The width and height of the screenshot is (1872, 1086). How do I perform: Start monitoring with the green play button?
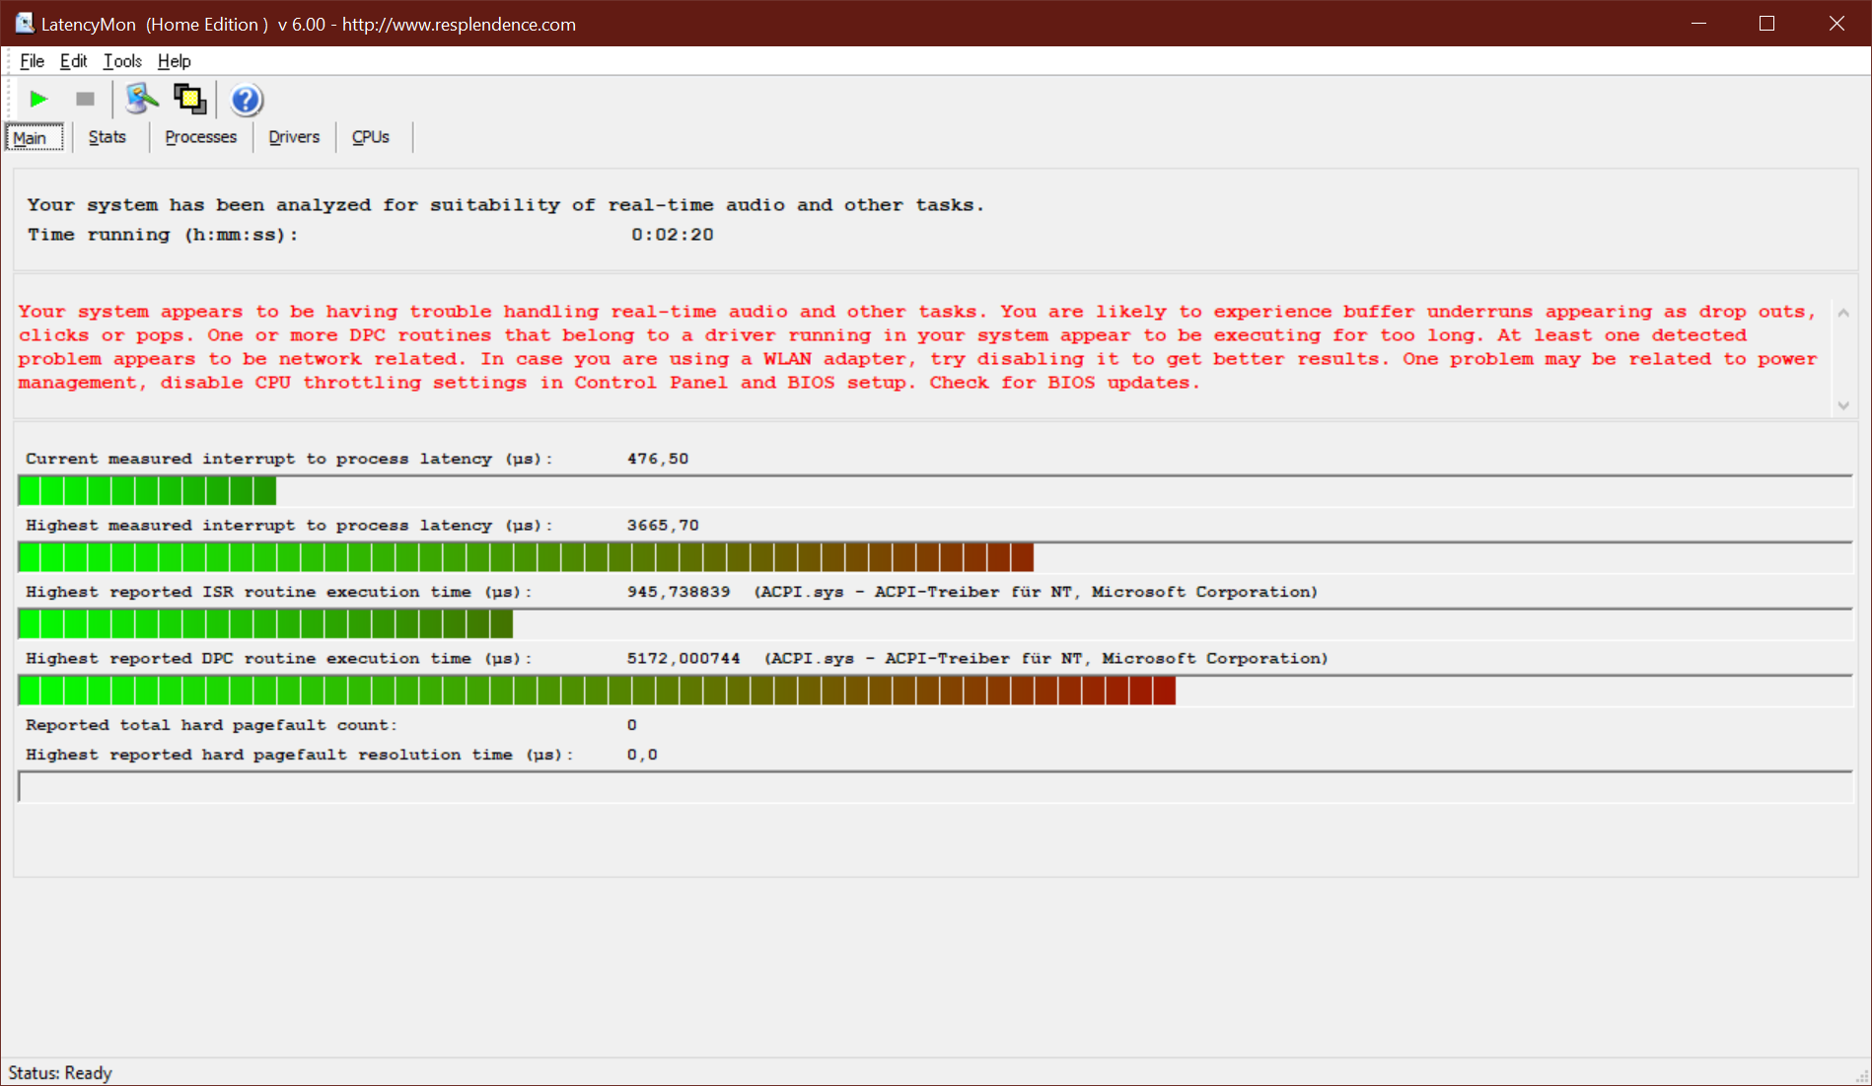tap(38, 99)
